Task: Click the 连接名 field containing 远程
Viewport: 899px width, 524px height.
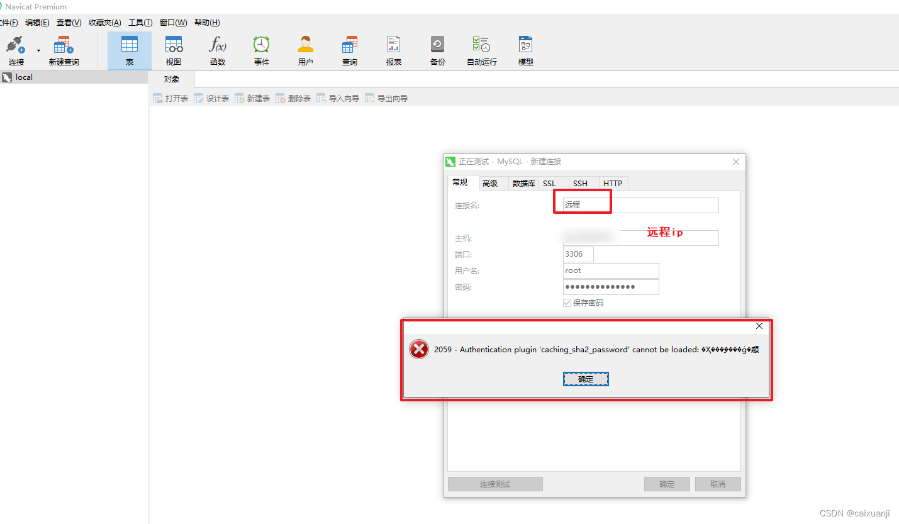Action: click(x=641, y=205)
